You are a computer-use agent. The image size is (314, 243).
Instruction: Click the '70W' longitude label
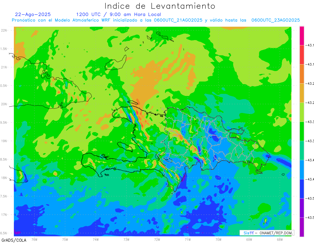(218, 239)
